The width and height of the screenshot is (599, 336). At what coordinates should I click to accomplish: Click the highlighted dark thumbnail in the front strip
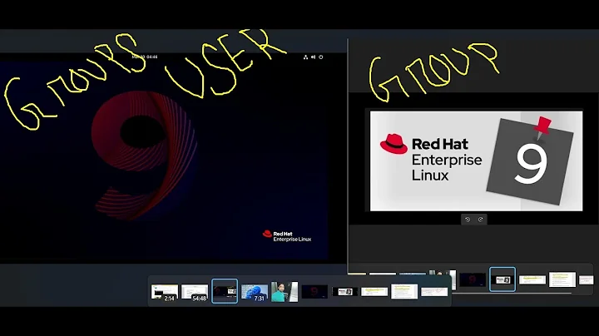pyautogui.click(x=225, y=291)
